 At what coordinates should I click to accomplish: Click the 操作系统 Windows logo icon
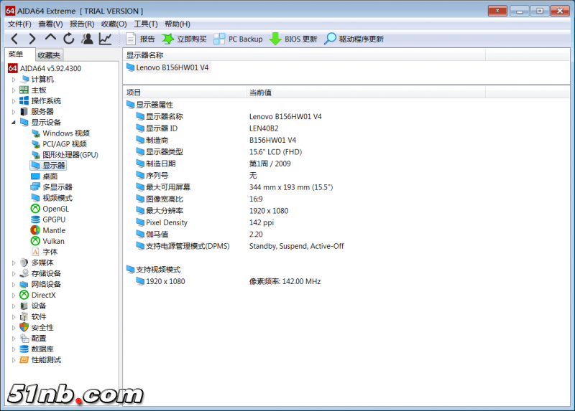24,100
